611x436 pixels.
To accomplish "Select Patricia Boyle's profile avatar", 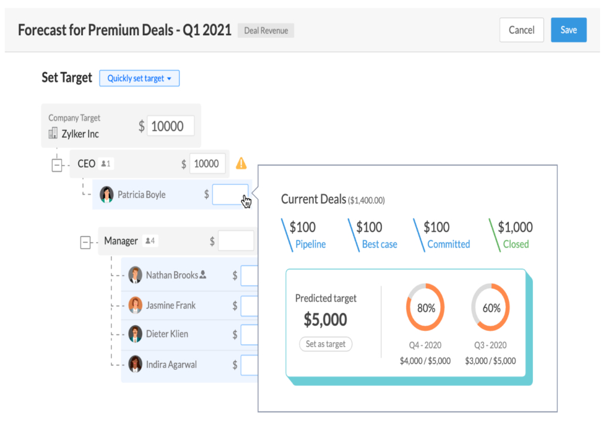I will coord(107,194).
